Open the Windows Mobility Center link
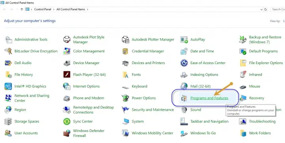This screenshot has height=143, width=285. click(x=152, y=133)
